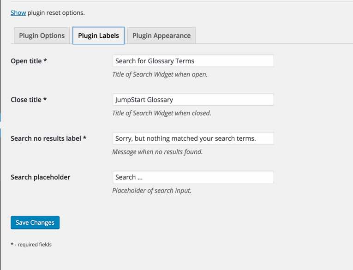Click the "Open title *" field label
The height and width of the screenshot is (270, 353).
coord(26,61)
